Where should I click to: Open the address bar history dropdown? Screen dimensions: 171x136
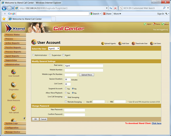point(107,8)
